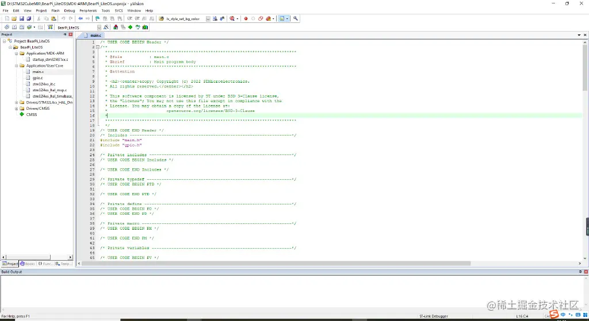Open the window layout dropdown arrow
589x321 pixels.
click(288, 18)
